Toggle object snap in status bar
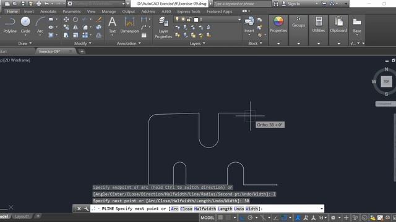Image resolution: width=396 pixels, height=222 pixels. (284, 218)
